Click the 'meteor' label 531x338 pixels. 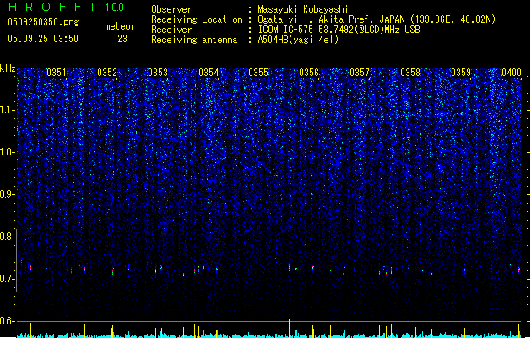[x=120, y=26]
